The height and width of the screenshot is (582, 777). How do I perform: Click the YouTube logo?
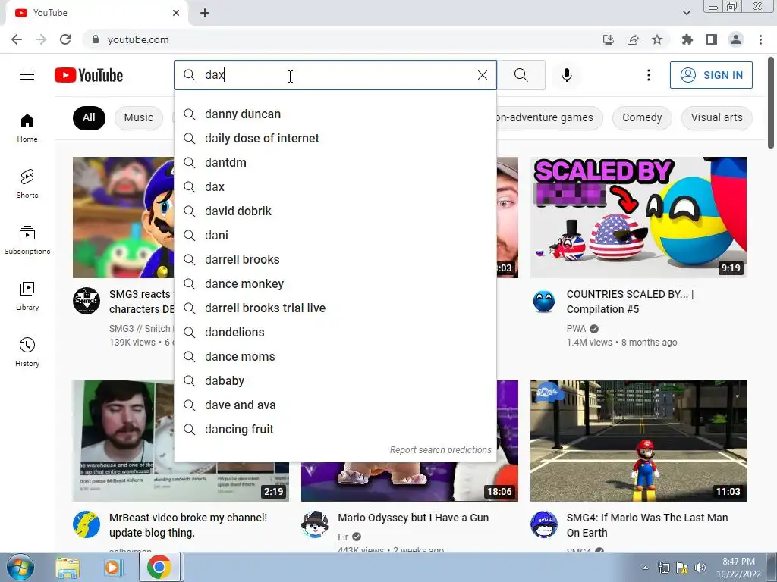pyautogui.click(x=89, y=75)
